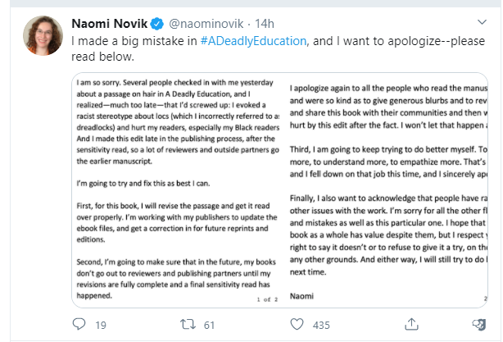This screenshot has width=503, height=342.
Task: Open the first apology page image
Action: click(x=177, y=190)
